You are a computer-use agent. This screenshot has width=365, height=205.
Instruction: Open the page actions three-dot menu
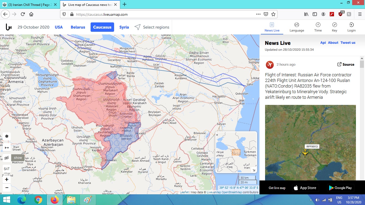tap(258, 14)
